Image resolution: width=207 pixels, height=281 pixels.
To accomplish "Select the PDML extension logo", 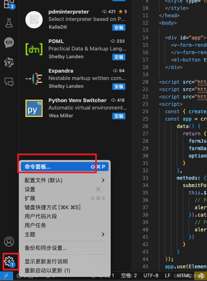I will (x=34, y=49).
